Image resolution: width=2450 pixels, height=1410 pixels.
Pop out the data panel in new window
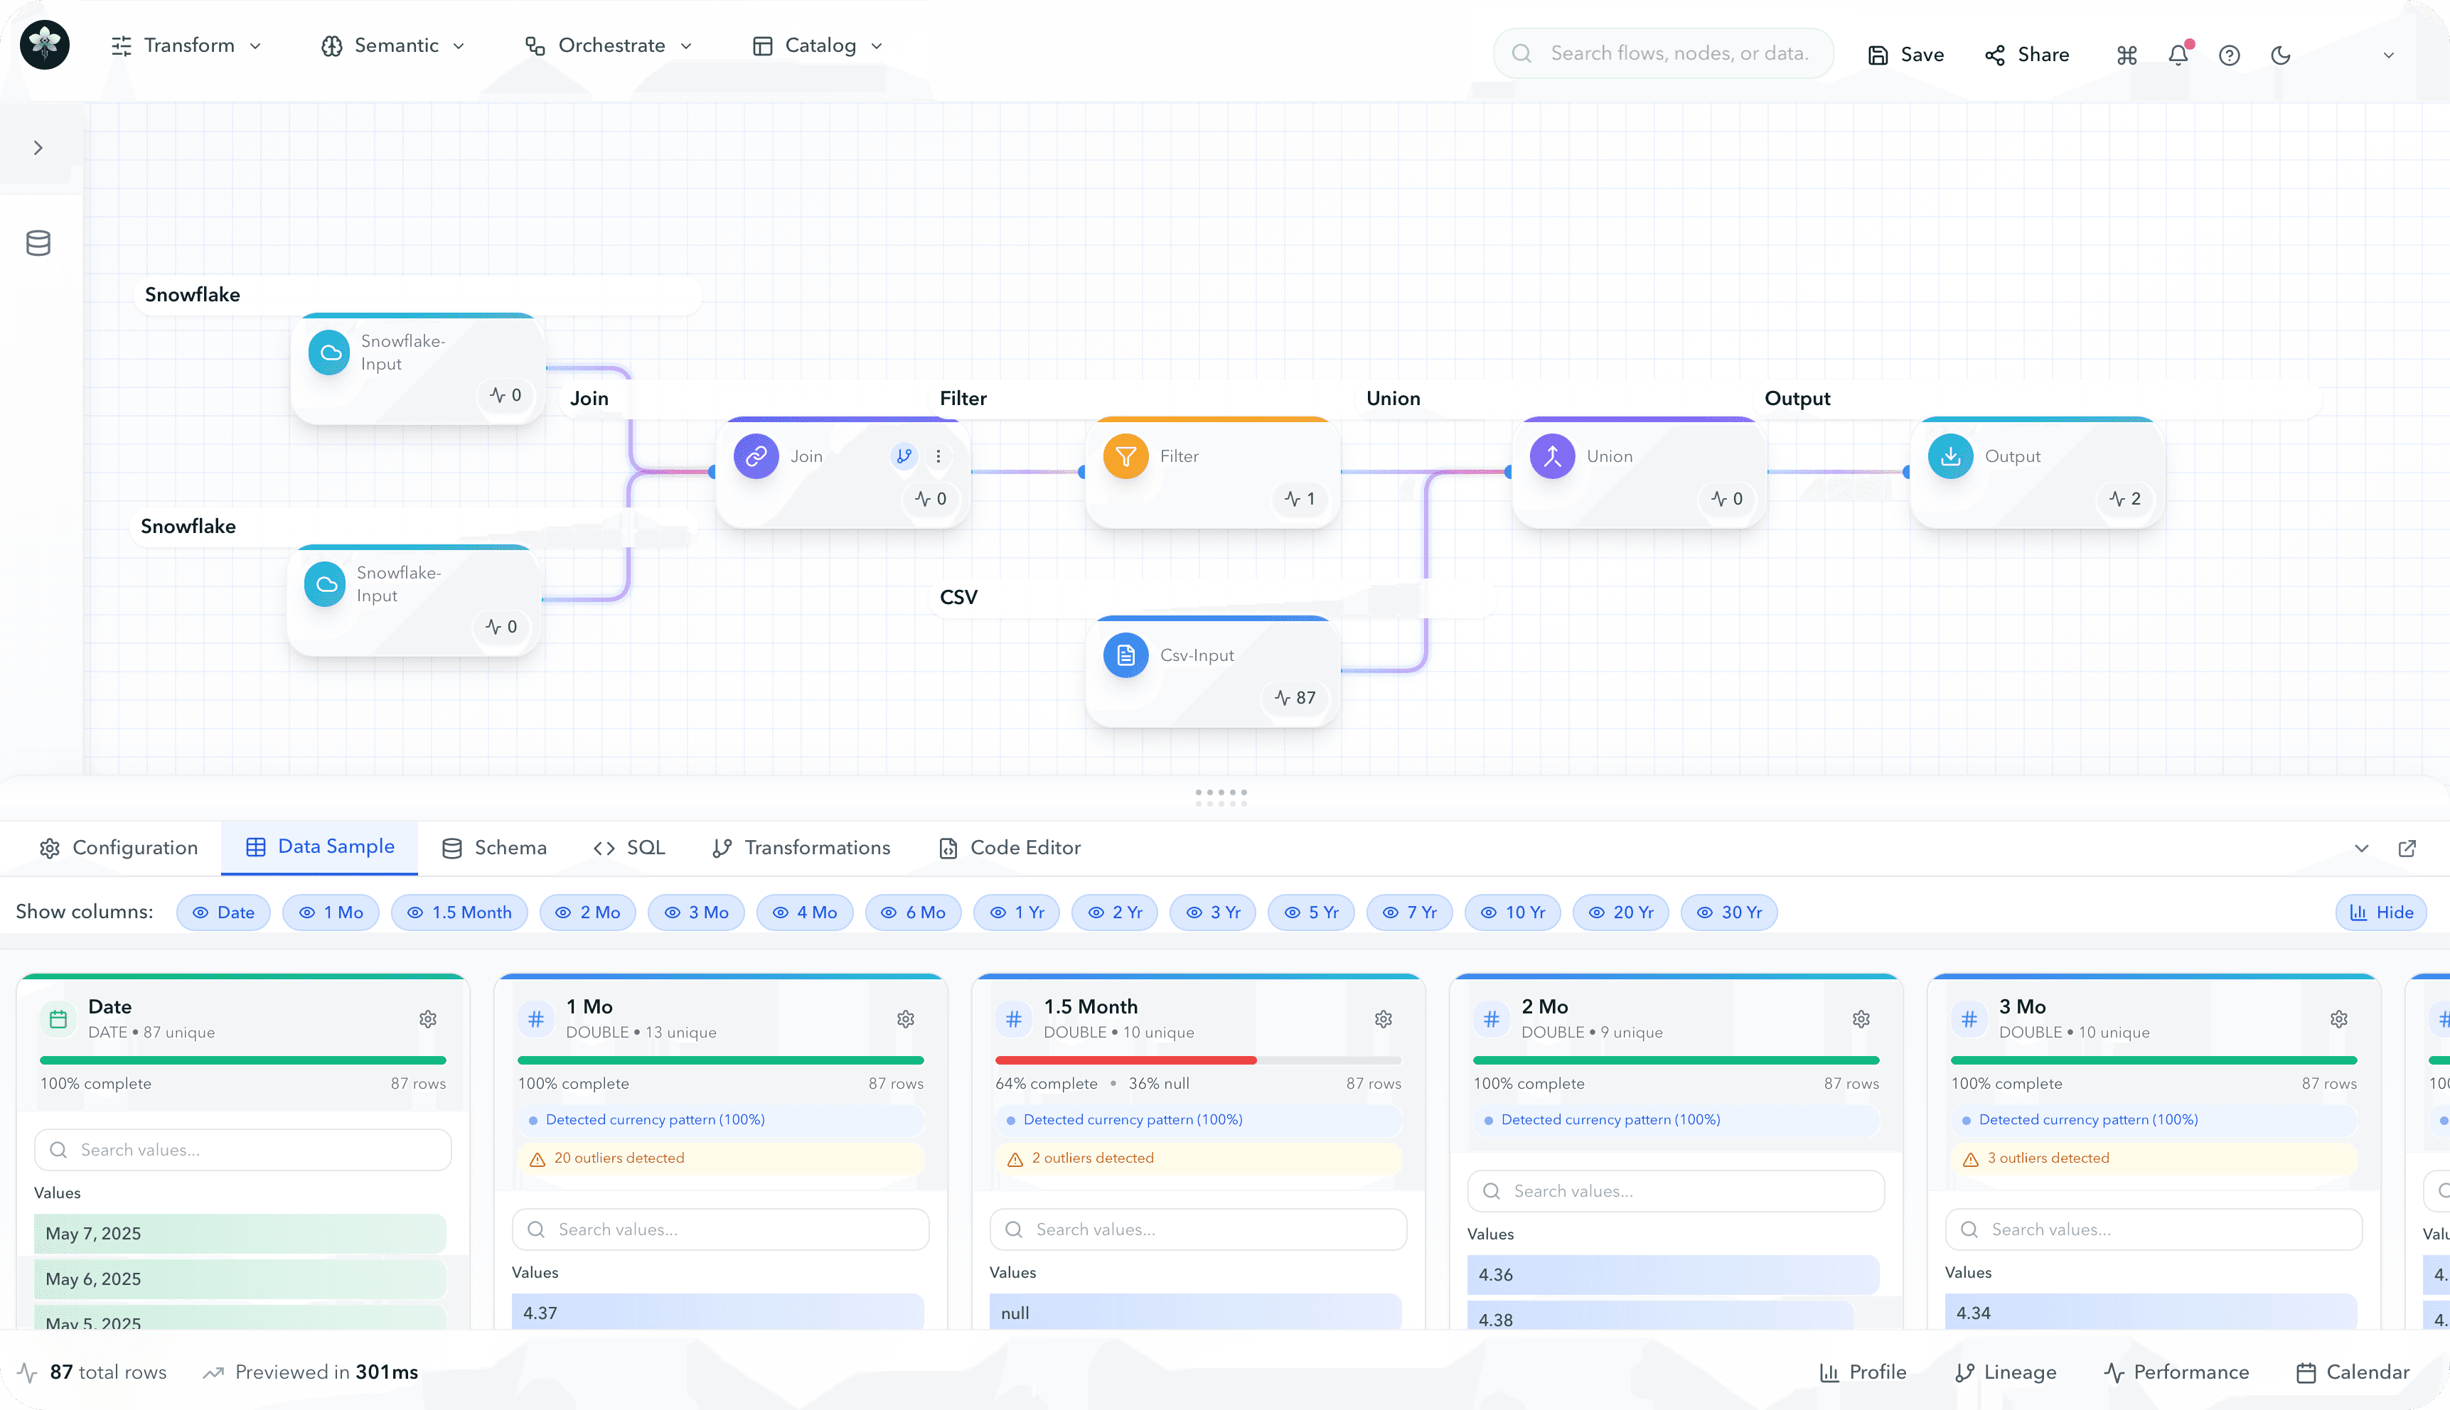[x=2407, y=849]
